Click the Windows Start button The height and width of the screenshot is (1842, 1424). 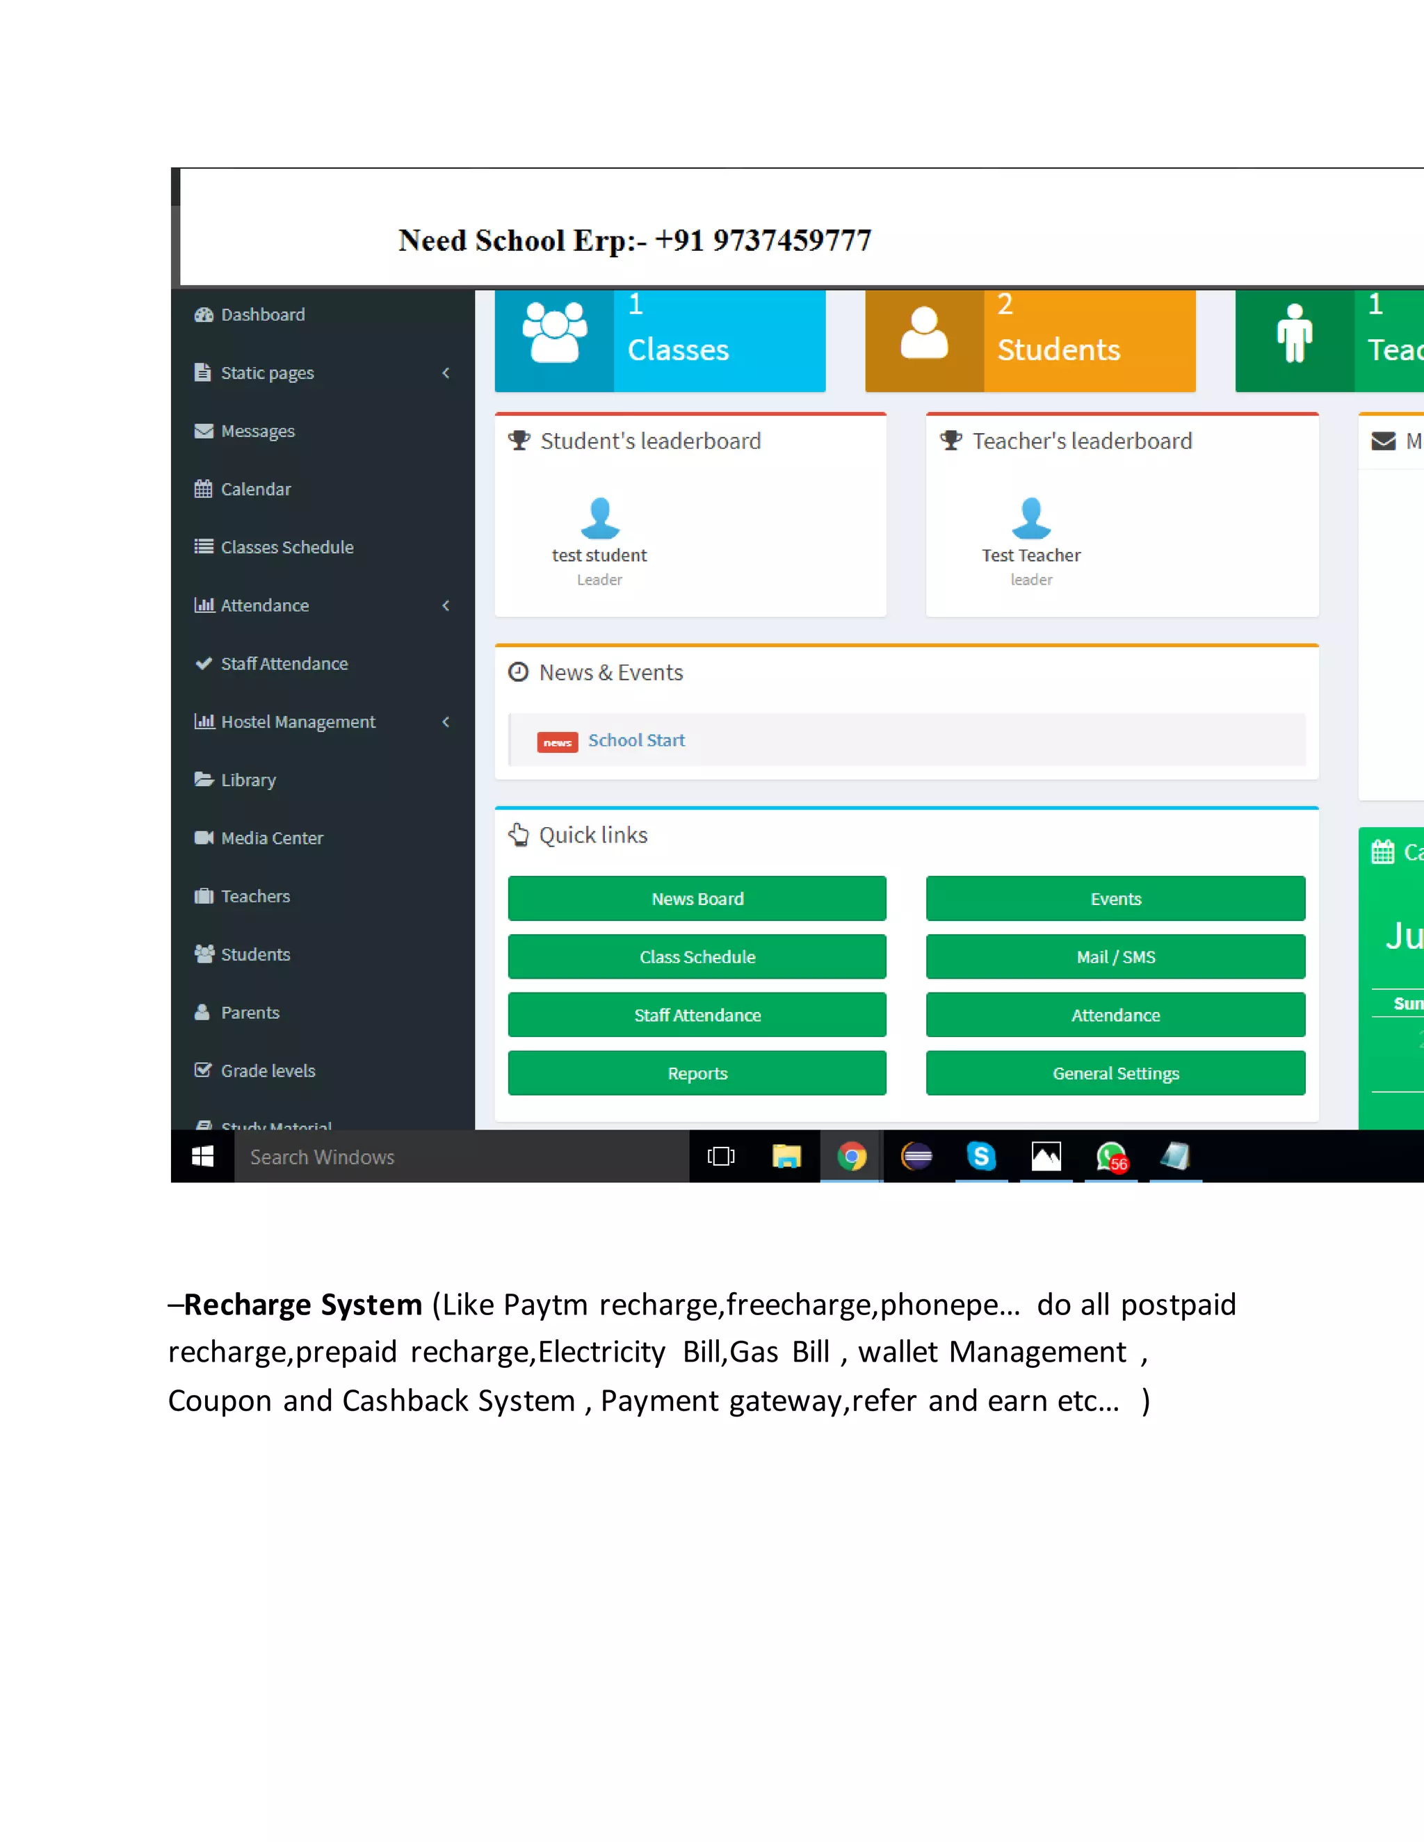tap(202, 1157)
